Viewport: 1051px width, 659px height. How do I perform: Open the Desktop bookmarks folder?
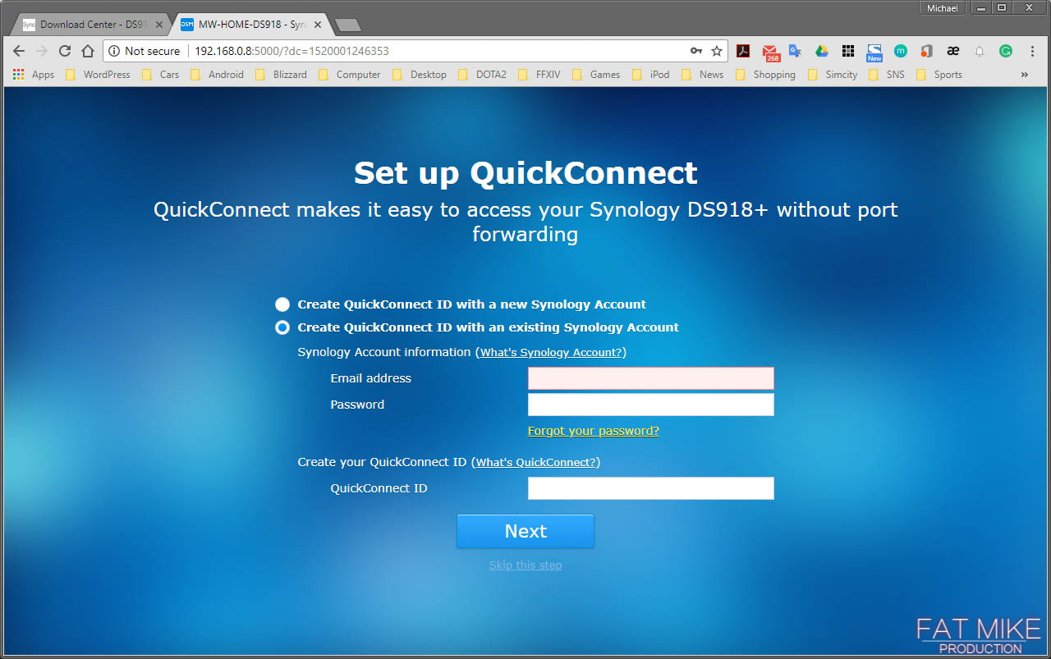tap(420, 74)
